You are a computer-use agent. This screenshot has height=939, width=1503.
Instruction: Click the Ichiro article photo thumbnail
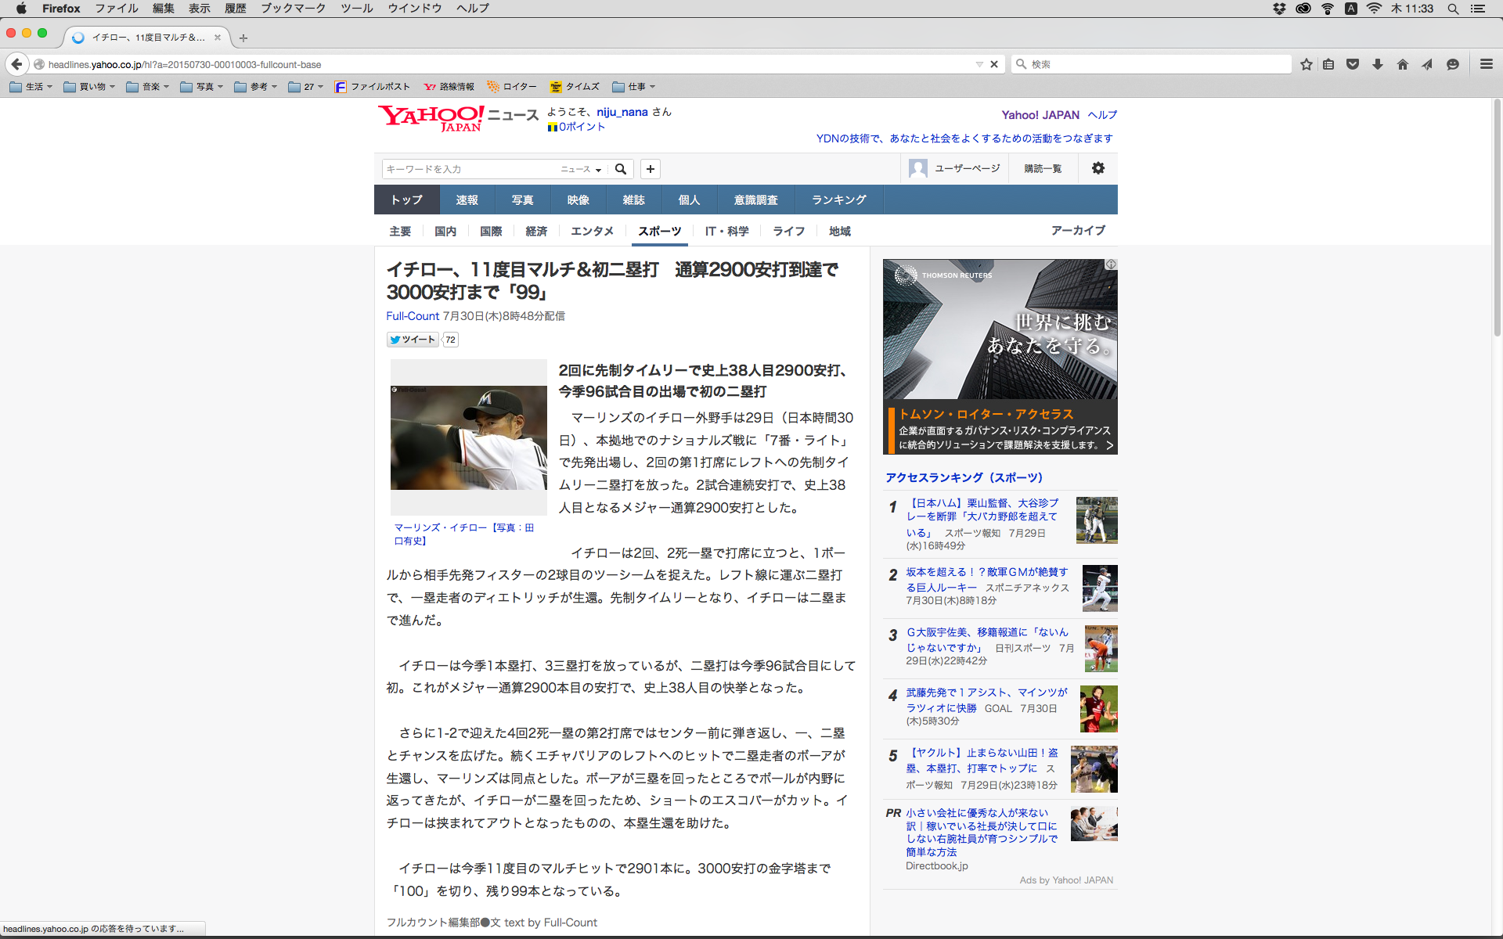click(x=468, y=437)
